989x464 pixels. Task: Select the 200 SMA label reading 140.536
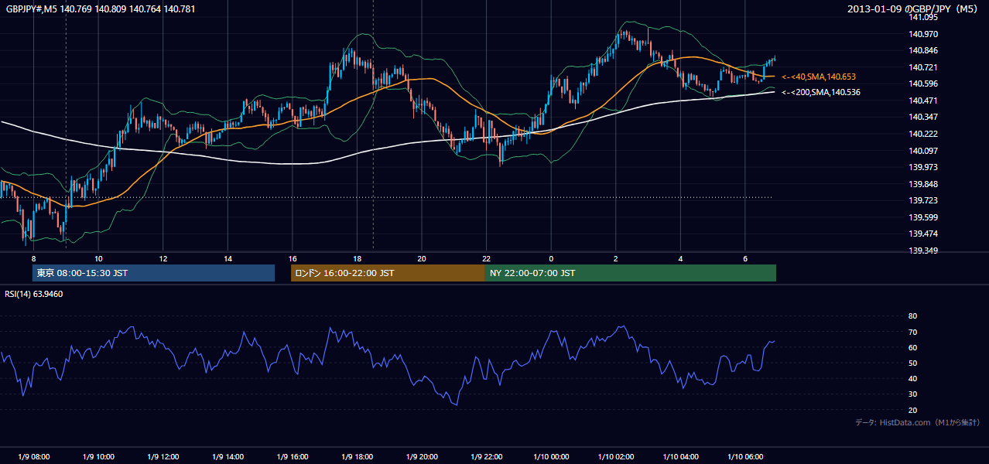[x=821, y=92]
